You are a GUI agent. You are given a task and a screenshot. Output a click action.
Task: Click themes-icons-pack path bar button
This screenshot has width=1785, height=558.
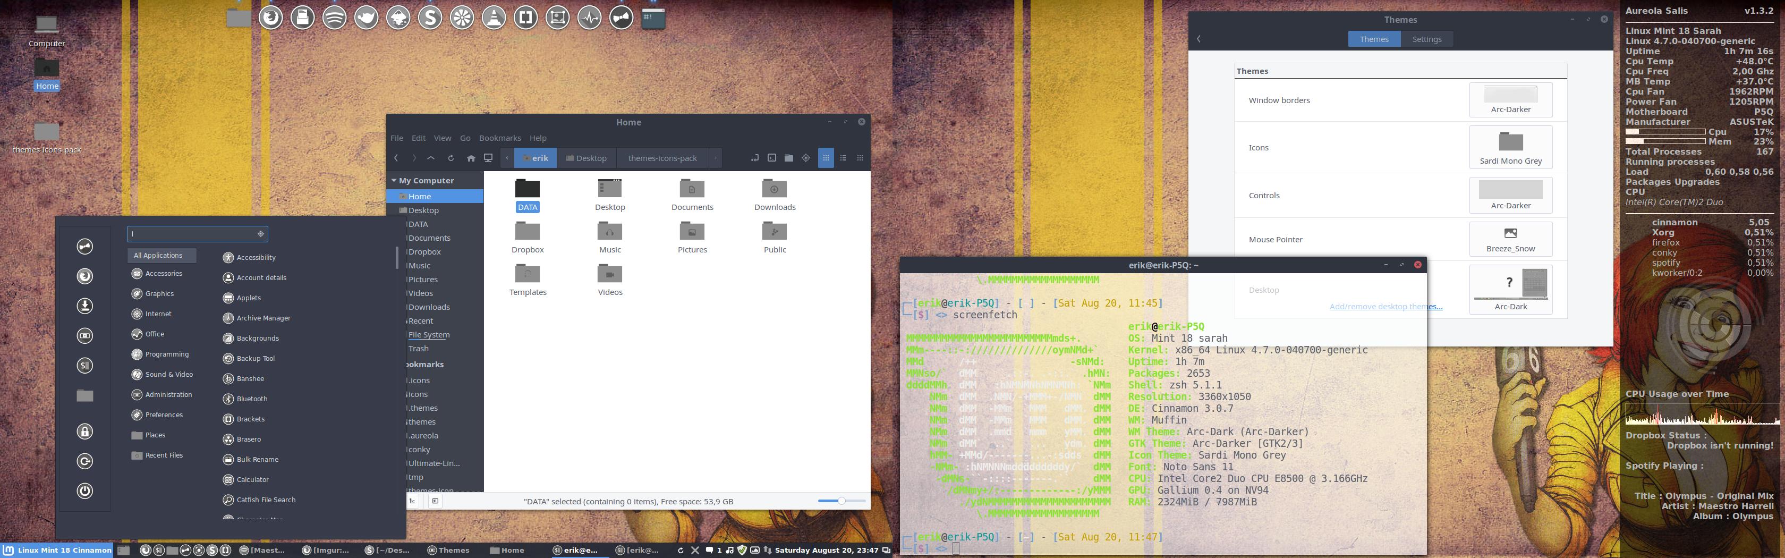click(662, 158)
